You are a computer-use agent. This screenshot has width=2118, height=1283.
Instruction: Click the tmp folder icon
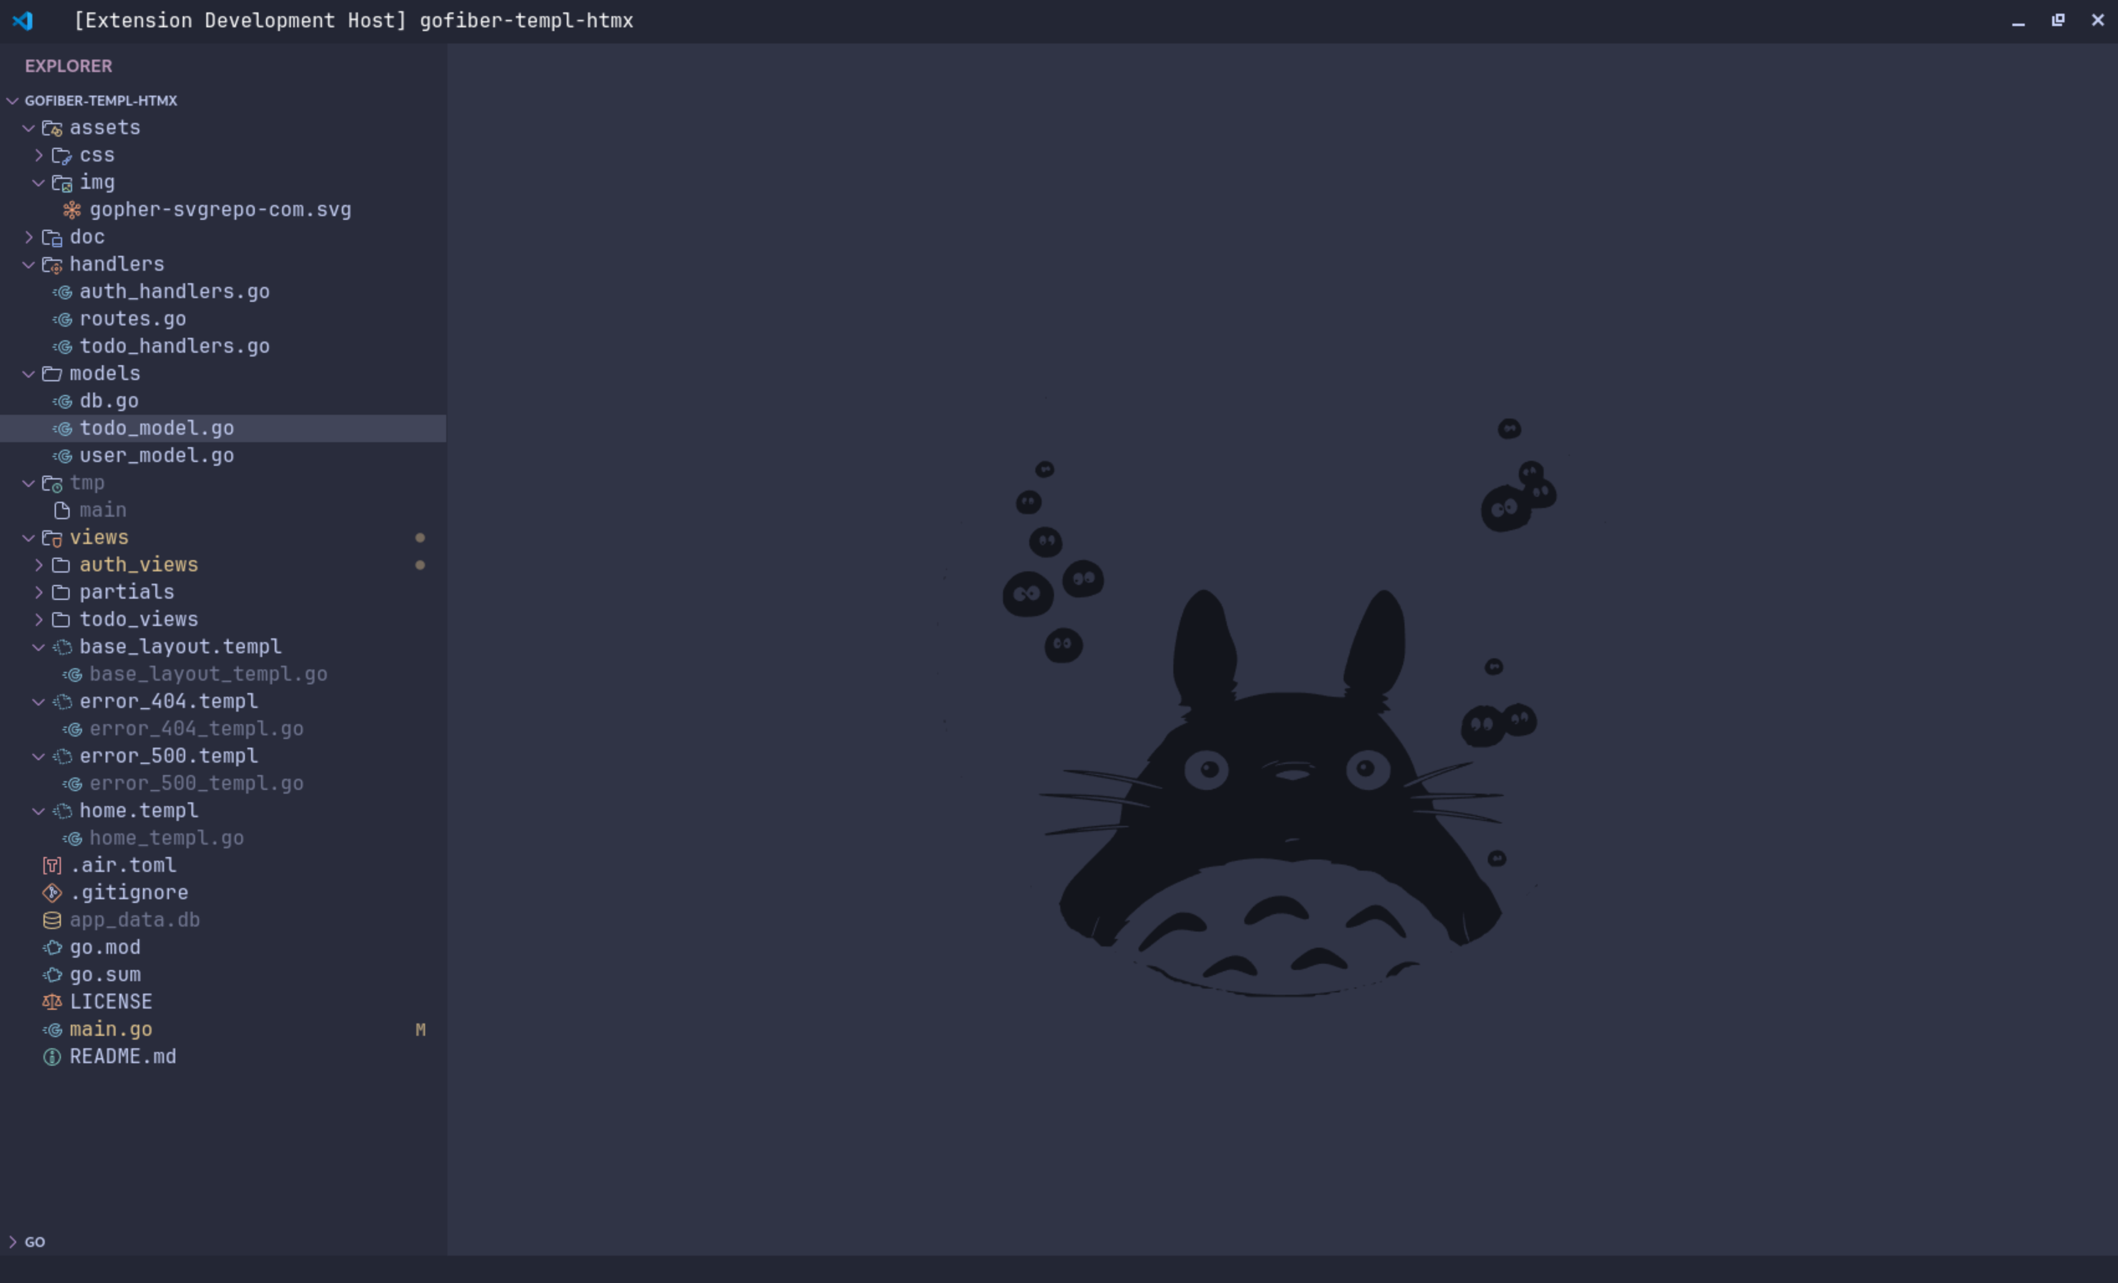click(52, 484)
